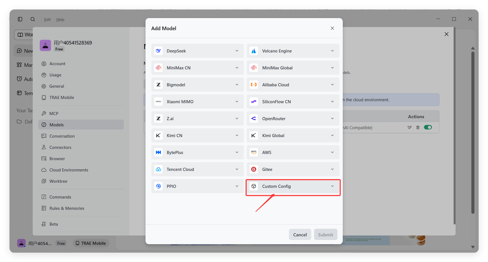Expand the OpenRouter dropdown chevron
The image size is (488, 262).
(332, 118)
